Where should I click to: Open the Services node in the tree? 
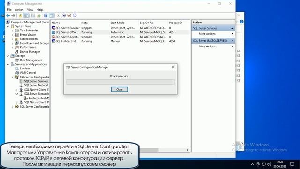click(x=25, y=69)
